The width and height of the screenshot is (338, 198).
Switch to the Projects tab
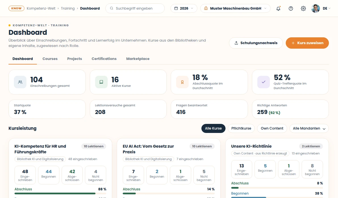[75, 59]
